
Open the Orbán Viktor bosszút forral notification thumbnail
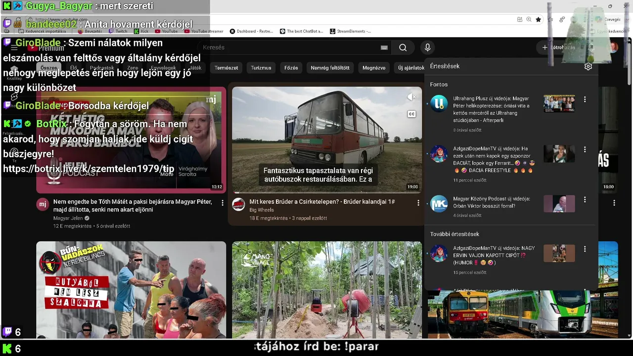point(559,204)
